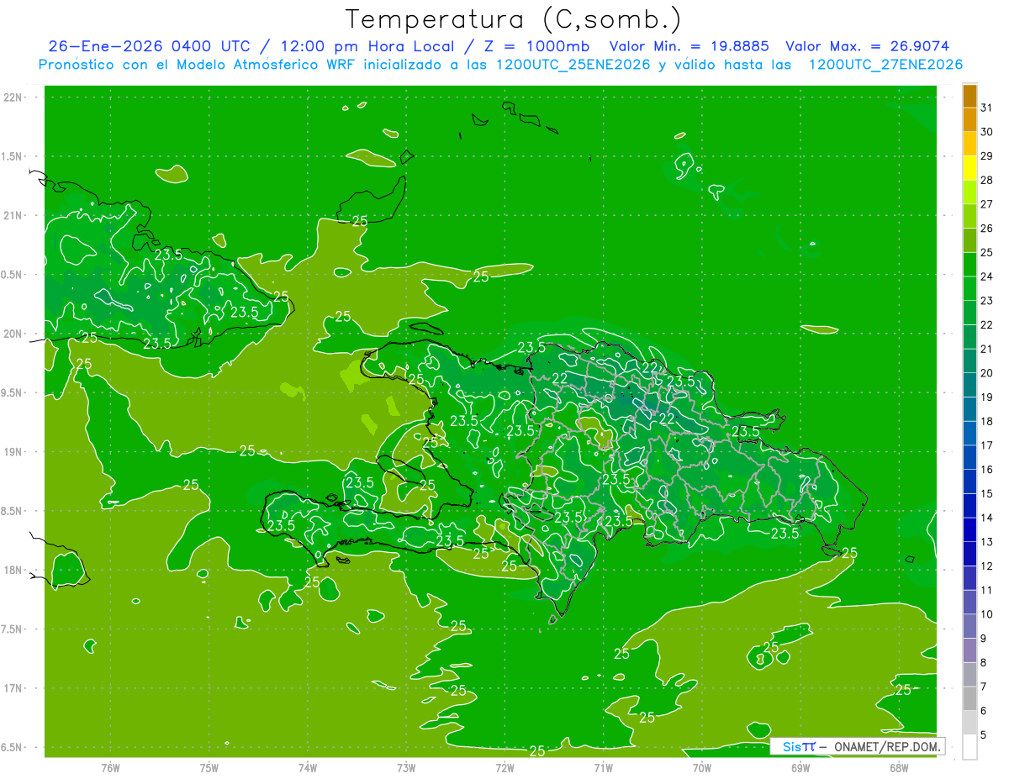Click the legend value "27"
This screenshot has height=779, width=1009.
click(x=987, y=204)
